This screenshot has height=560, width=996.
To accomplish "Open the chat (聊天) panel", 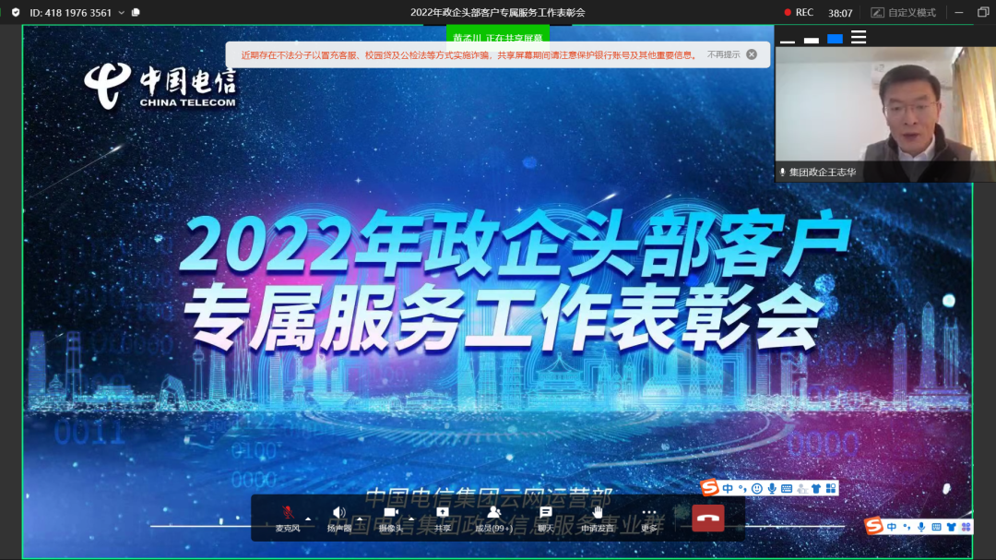I will 545,518.
